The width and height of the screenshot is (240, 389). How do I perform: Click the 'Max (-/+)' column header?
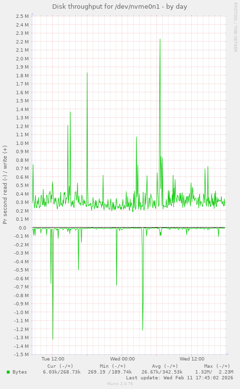click(217, 366)
